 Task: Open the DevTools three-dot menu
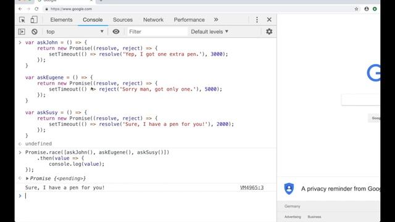[257, 20]
